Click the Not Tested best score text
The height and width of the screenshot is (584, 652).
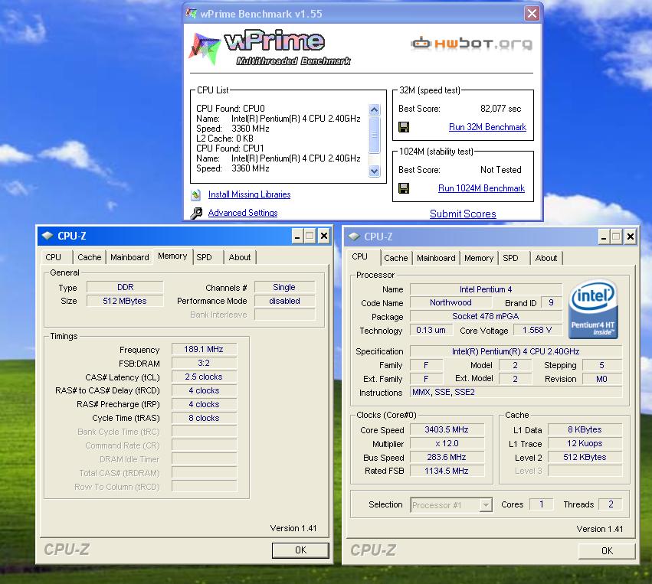pyautogui.click(x=500, y=170)
